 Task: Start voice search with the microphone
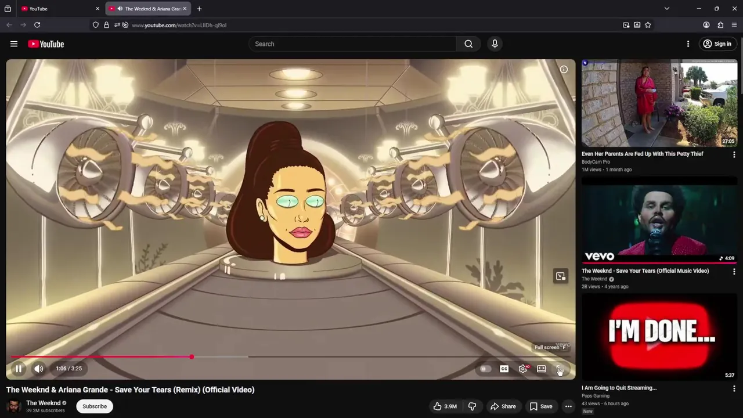[495, 44]
